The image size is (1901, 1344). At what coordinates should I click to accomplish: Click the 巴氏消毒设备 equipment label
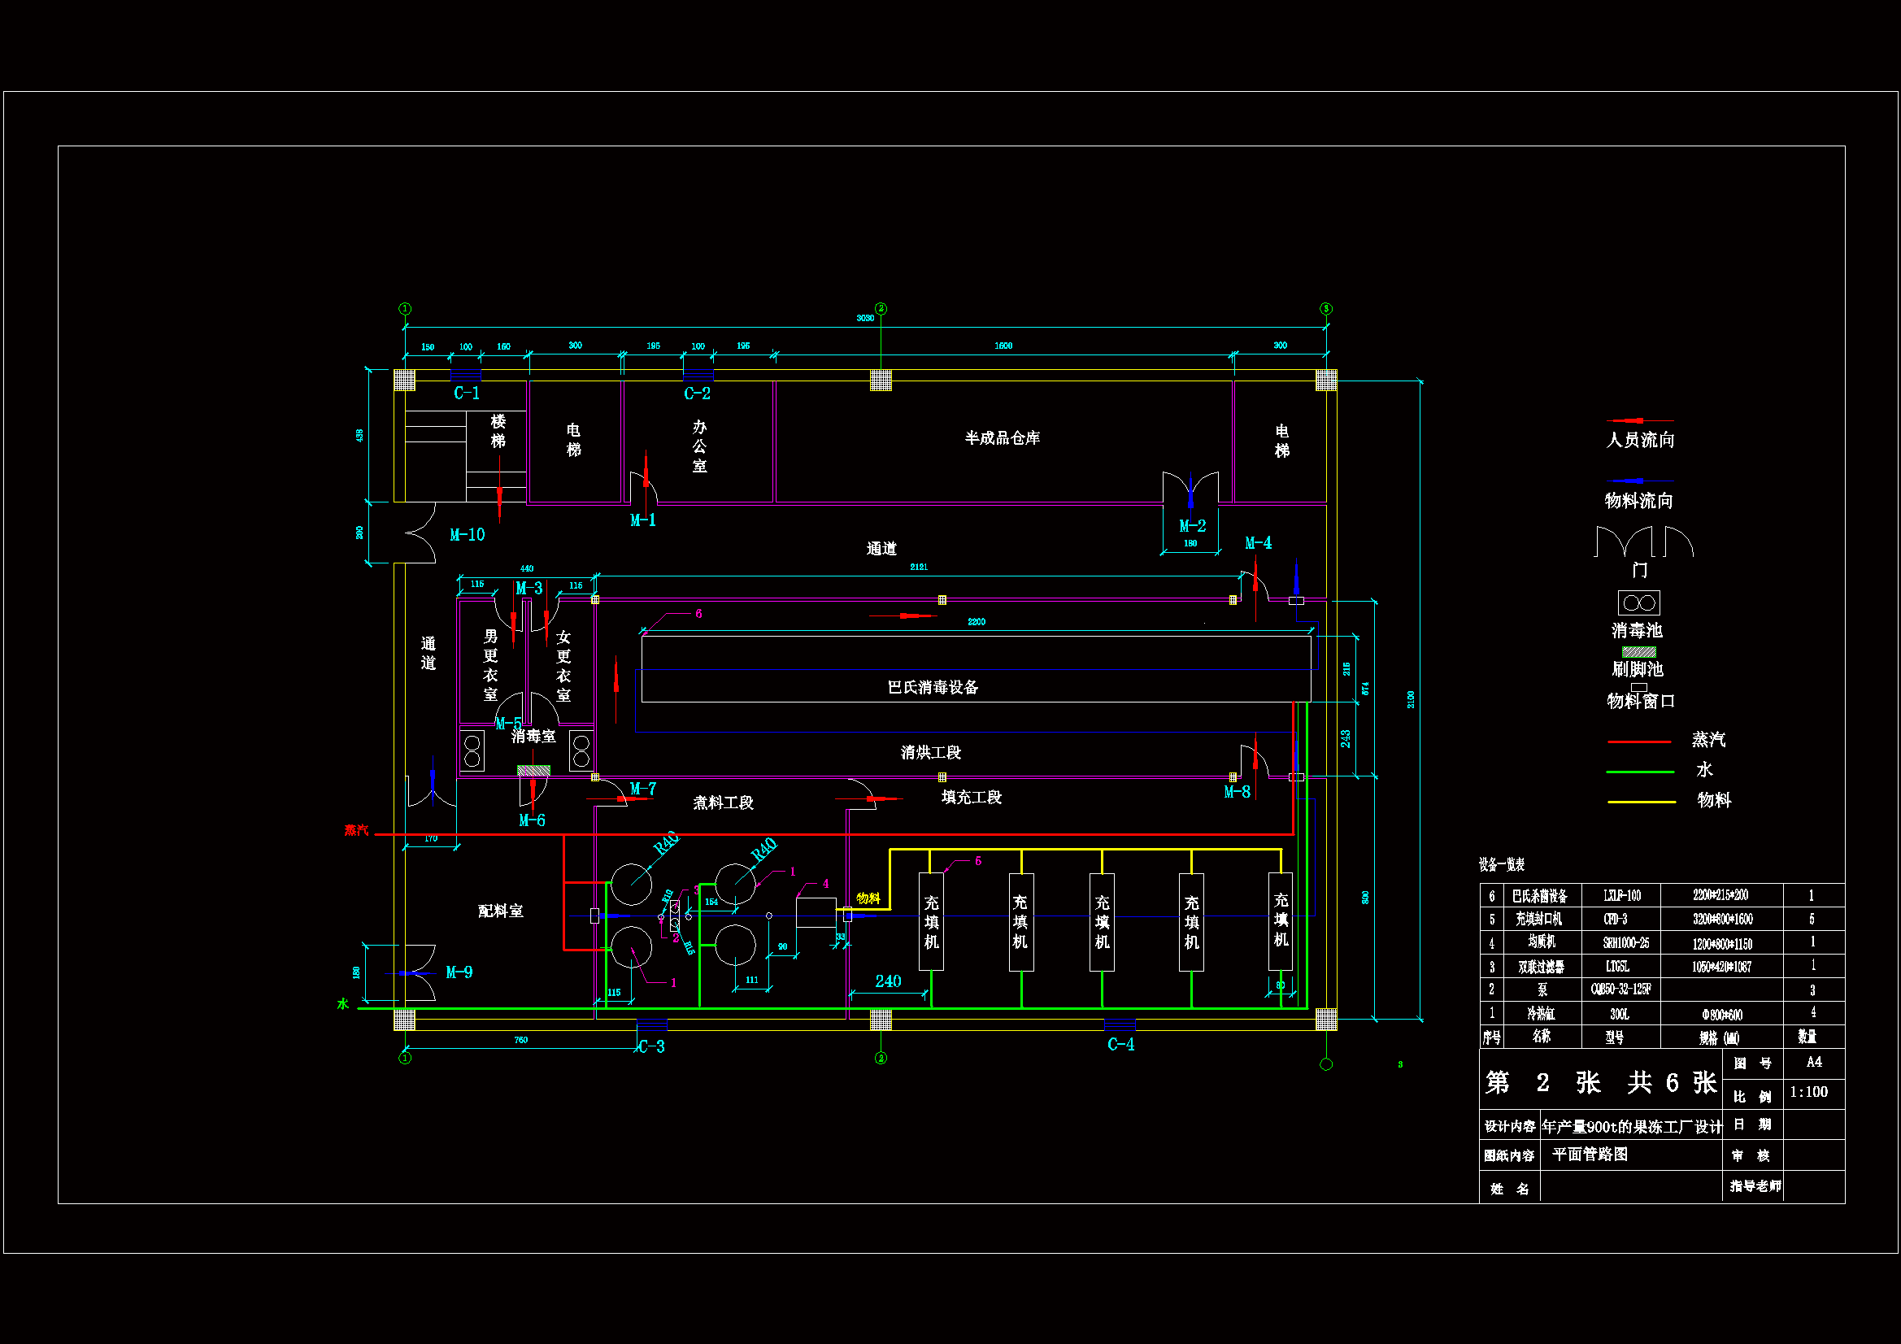point(933,687)
